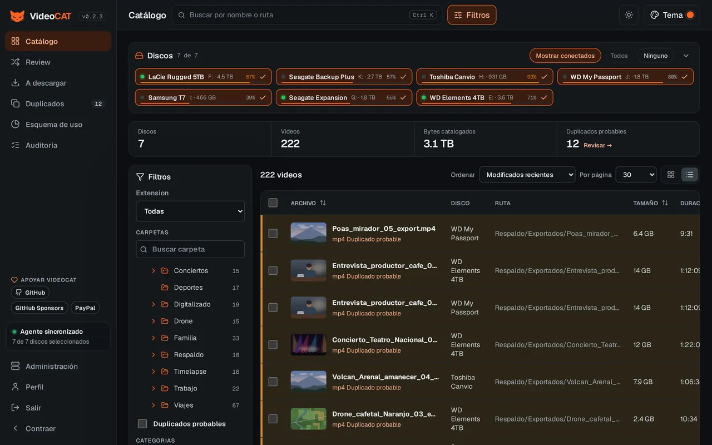Image resolution: width=712 pixels, height=445 pixels.
Task: Check the Concierto_Teatro_Nacional row checkbox
Action: (273, 344)
